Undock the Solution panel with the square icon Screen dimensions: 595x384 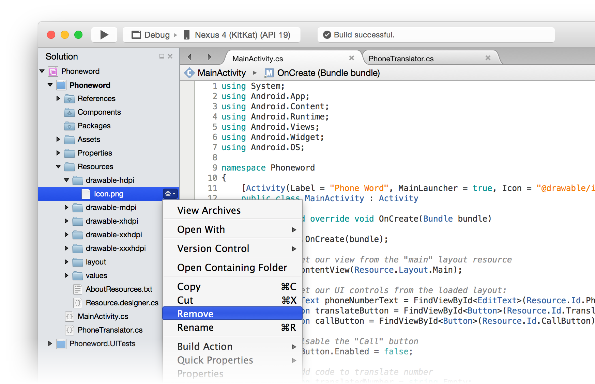tap(162, 56)
